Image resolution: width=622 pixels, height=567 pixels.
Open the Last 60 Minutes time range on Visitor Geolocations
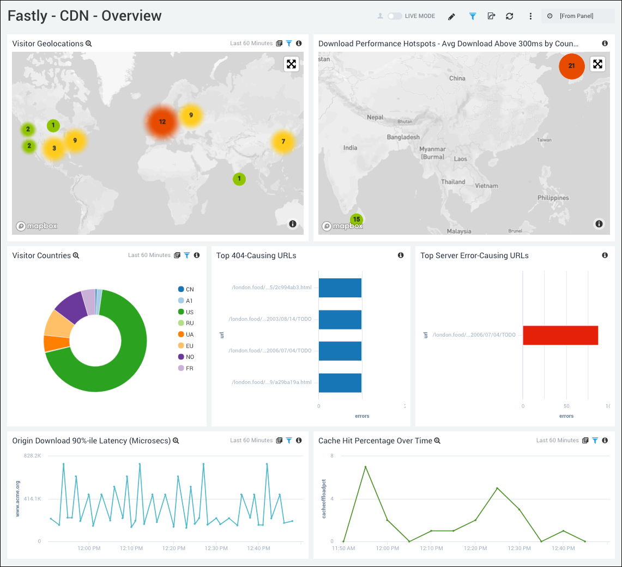251,43
